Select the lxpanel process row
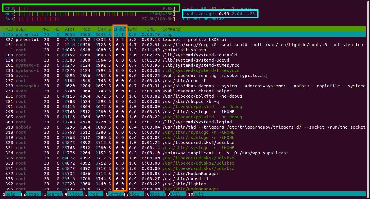 (x=114, y=39)
